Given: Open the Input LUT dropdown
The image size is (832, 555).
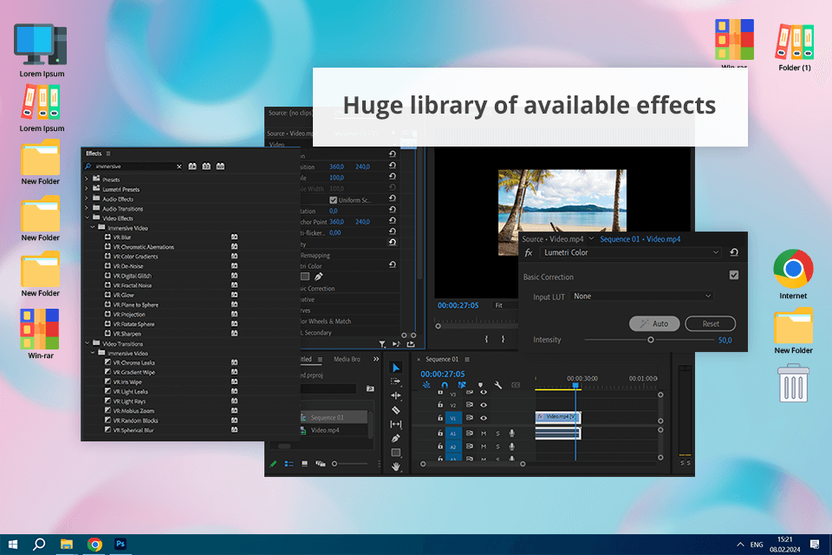Looking at the screenshot, I should 641,297.
